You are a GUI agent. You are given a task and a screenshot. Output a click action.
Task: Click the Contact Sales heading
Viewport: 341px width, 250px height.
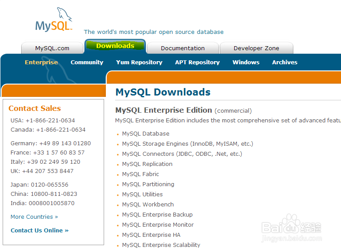click(x=34, y=108)
